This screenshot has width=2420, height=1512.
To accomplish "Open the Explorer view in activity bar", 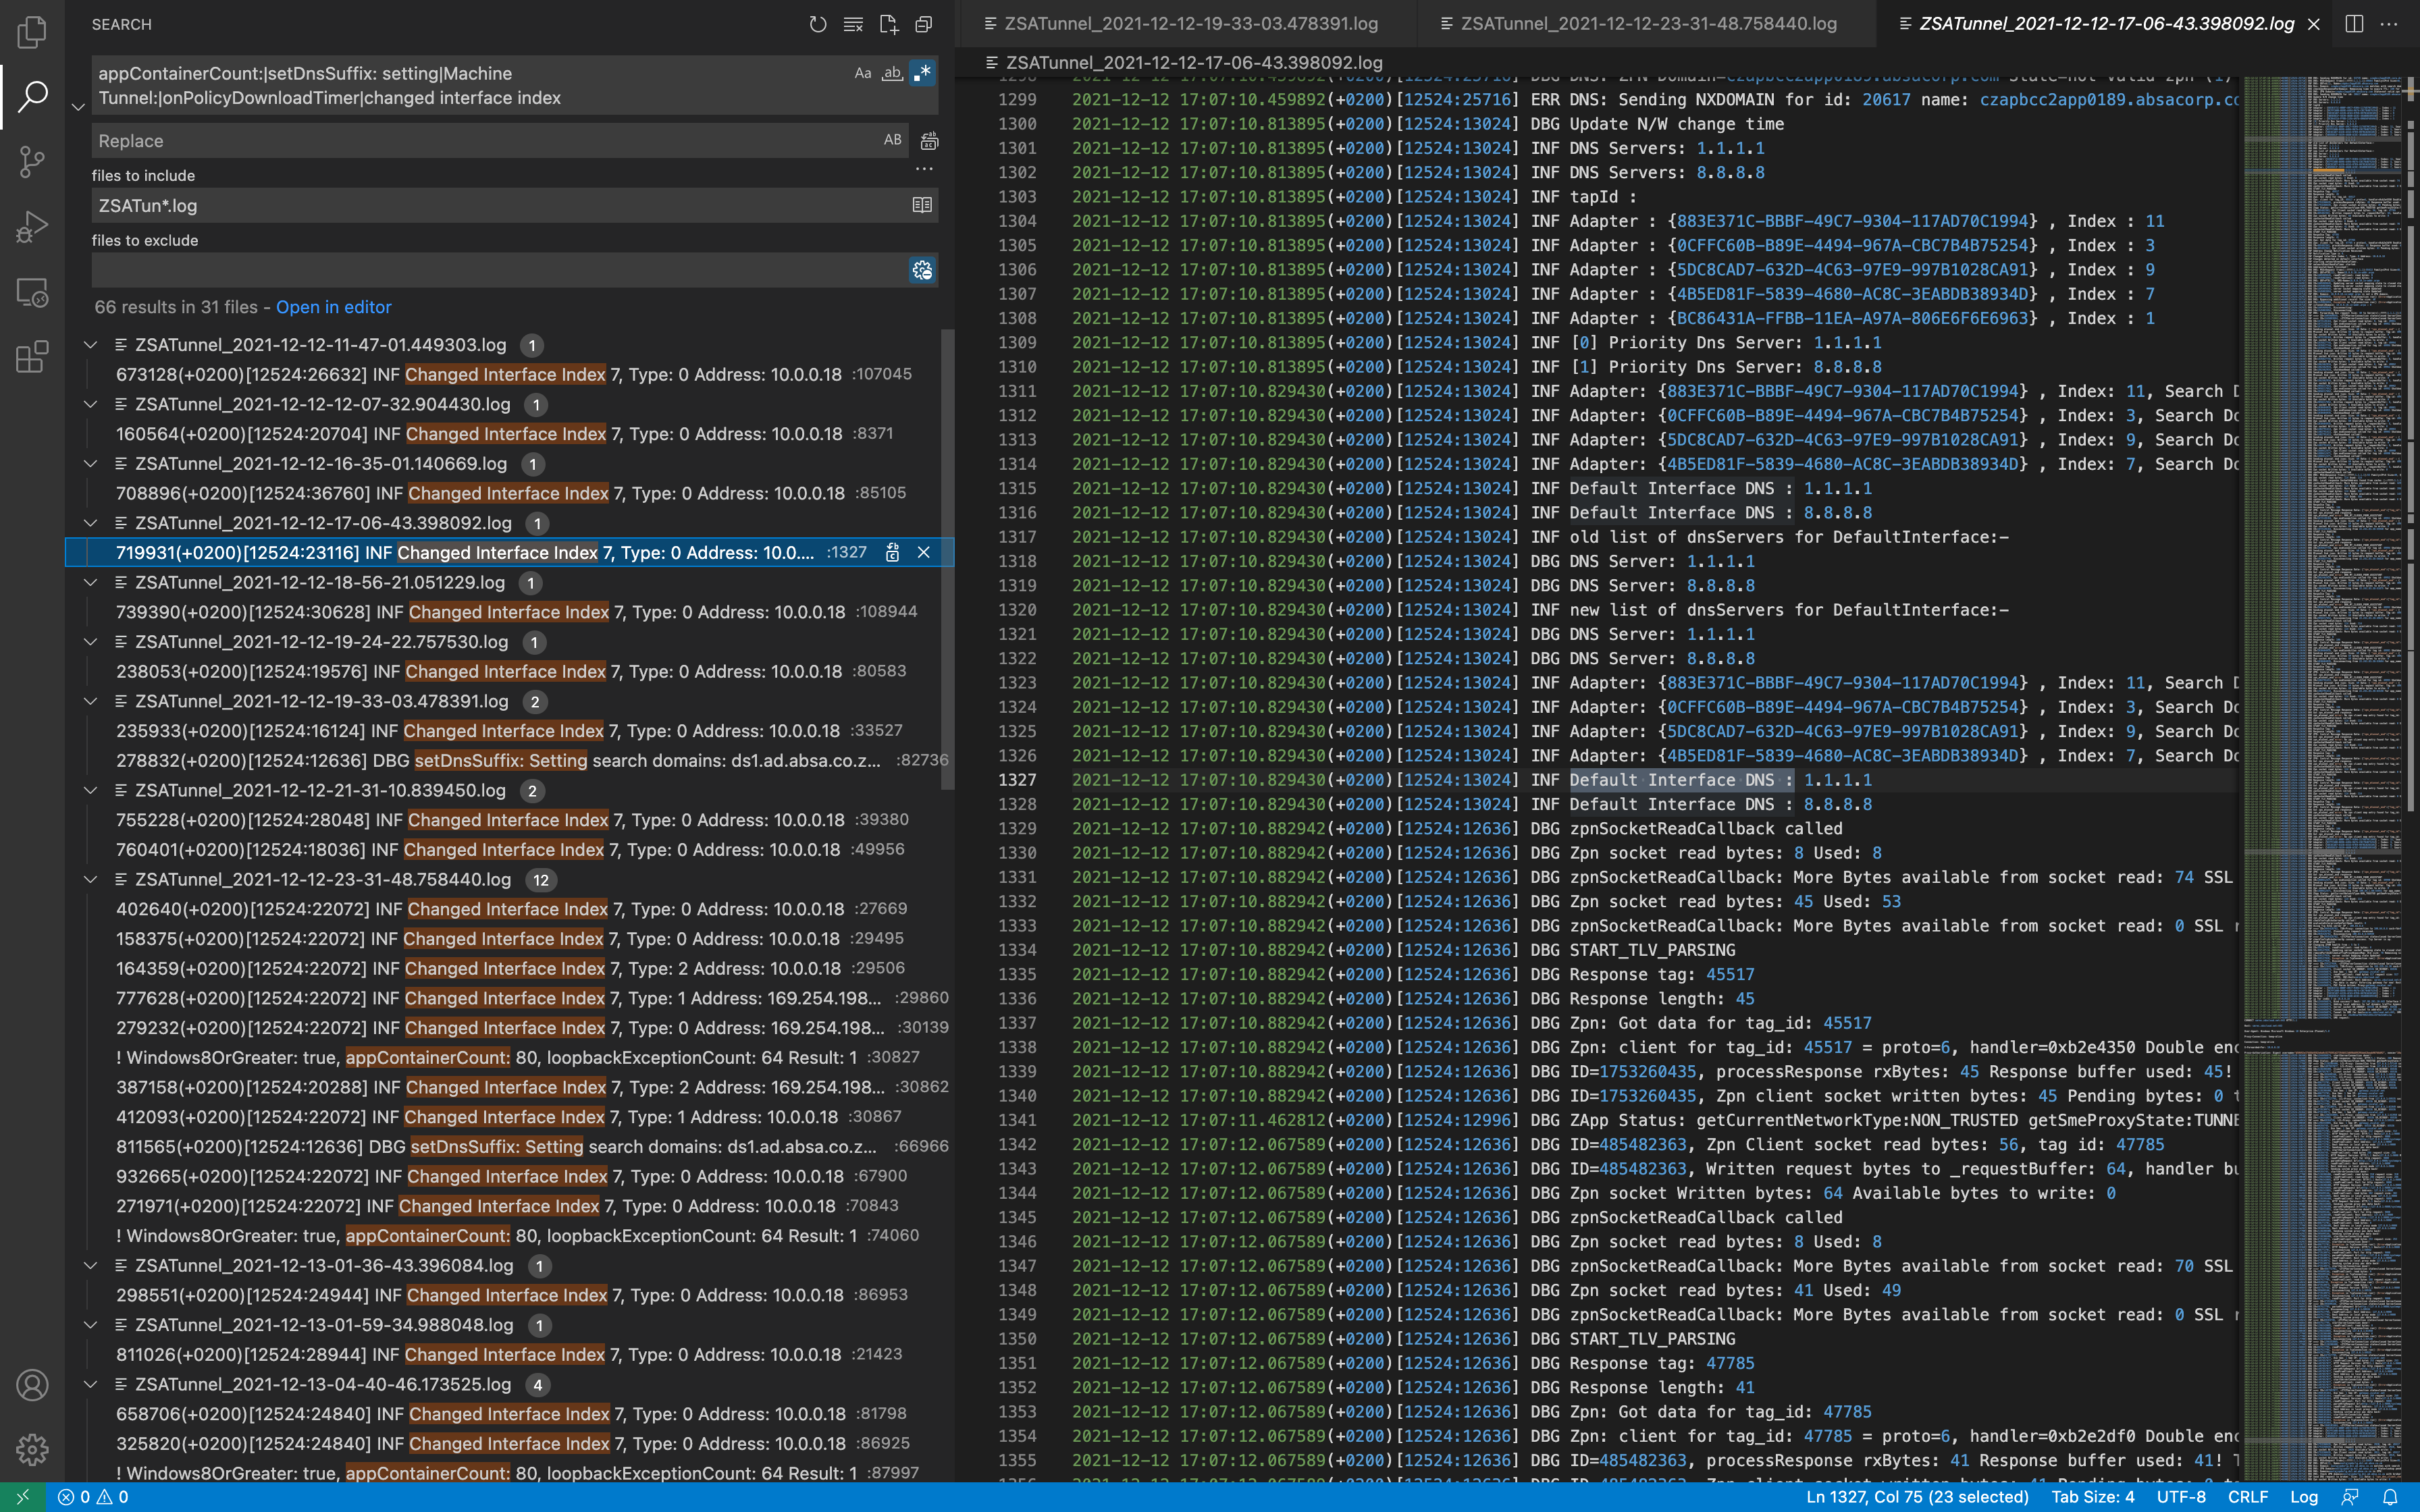I will click(32, 32).
